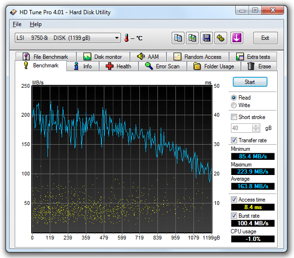
Task: Click the benchmark transfer rate graph
Action: click(x=122, y=159)
